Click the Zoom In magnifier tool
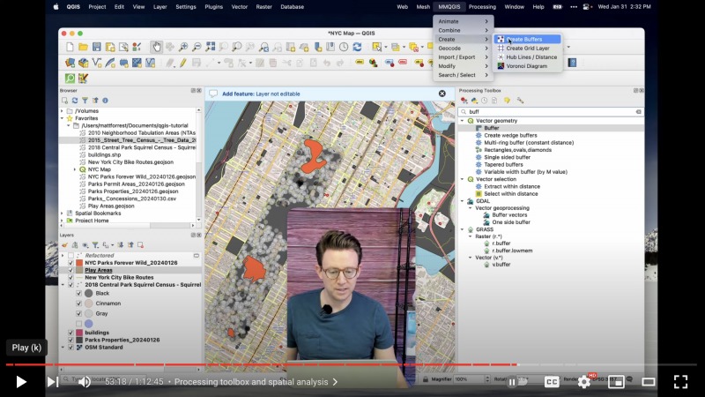Viewport: 705px width, 397px height. (183, 47)
